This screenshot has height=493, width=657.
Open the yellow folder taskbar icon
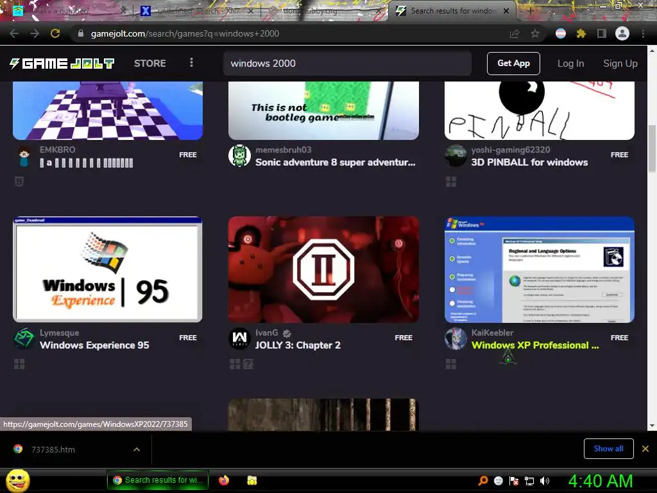pos(252,480)
